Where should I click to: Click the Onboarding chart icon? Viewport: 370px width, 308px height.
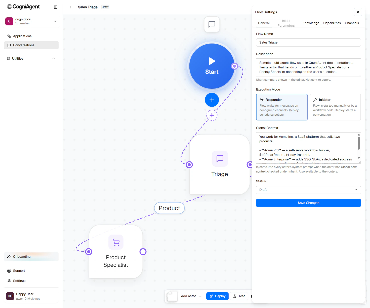[x=9, y=256]
